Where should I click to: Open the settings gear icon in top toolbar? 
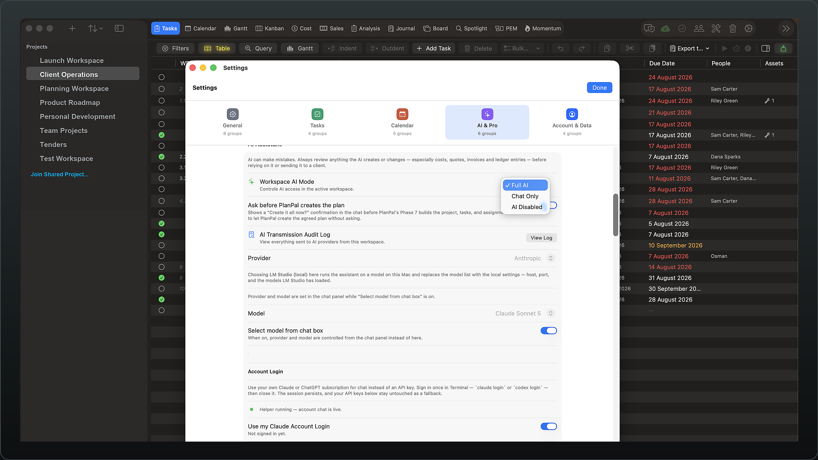(x=748, y=29)
